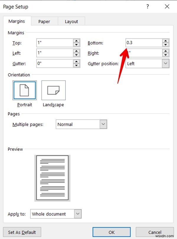The width and height of the screenshot is (177, 239).
Task: Open the Layout tab
Action: (x=71, y=21)
